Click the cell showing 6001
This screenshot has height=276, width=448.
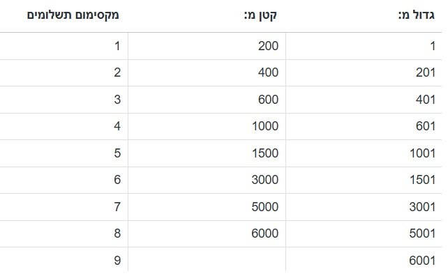click(x=364, y=261)
